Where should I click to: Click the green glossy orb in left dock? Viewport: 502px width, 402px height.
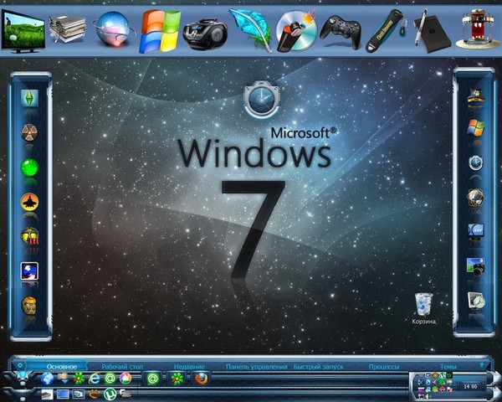(29, 167)
